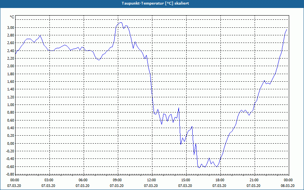Select the -0,60 y-axis label
Screen dimensions: 304x190
click(10, 167)
